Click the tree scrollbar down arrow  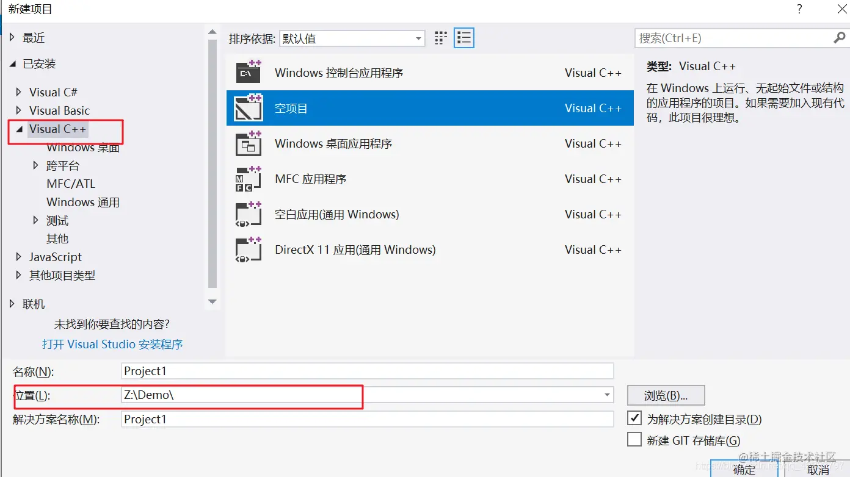click(x=212, y=301)
